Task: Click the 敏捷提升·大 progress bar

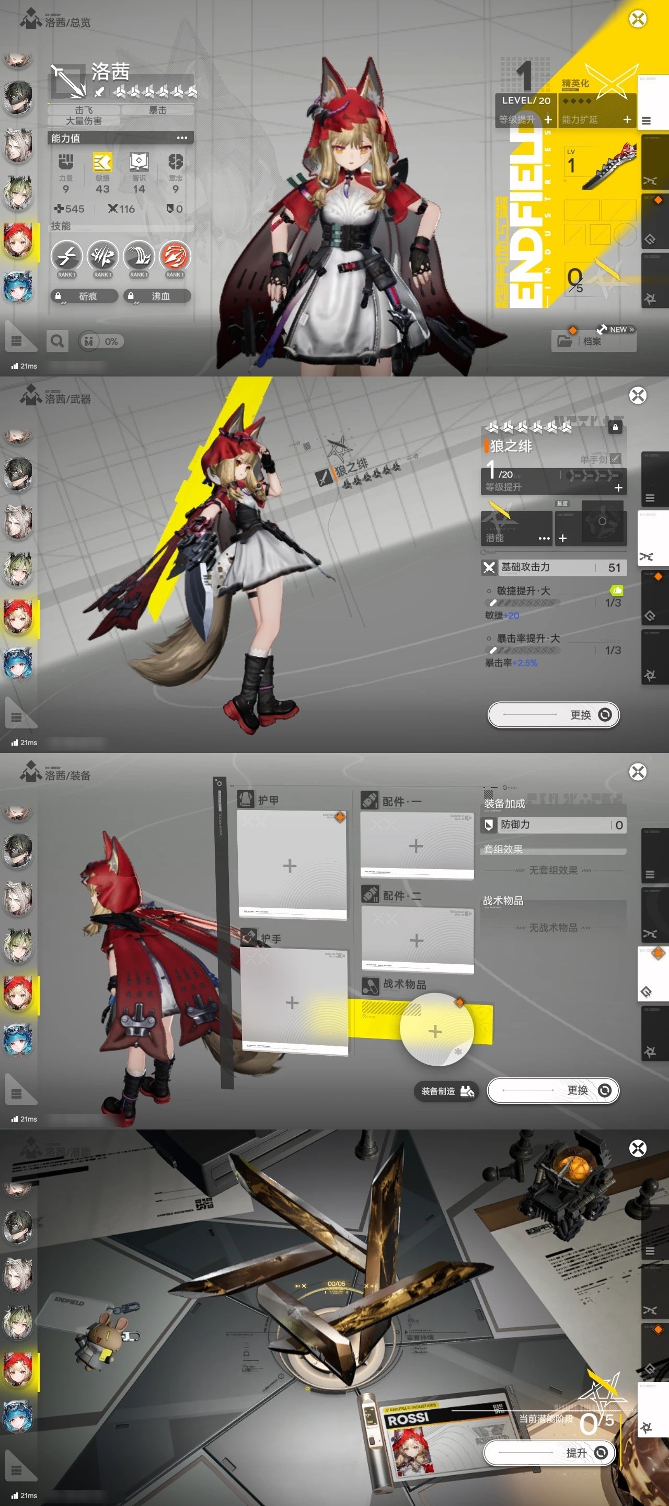Action: tap(522, 602)
